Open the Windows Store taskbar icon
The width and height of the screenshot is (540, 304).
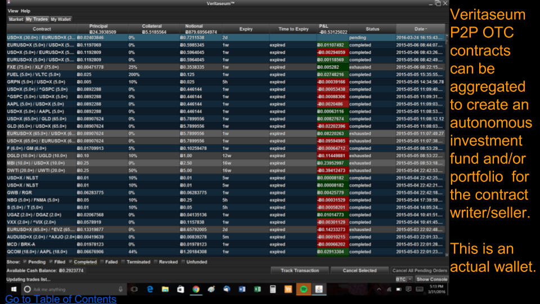181,289
